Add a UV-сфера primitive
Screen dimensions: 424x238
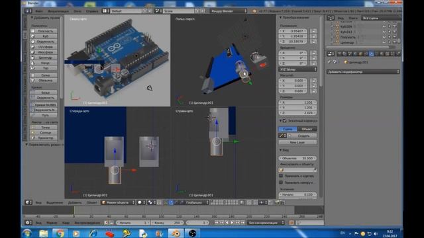tap(44, 47)
